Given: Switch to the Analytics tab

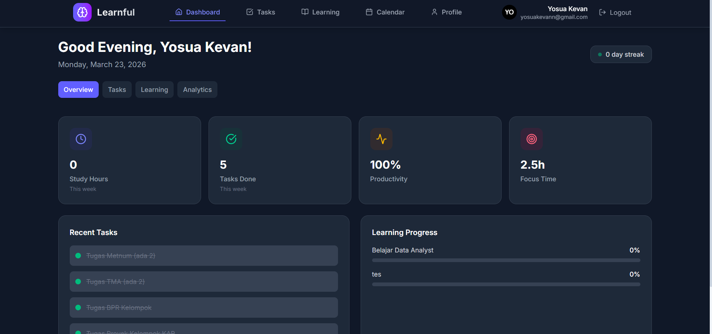Looking at the screenshot, I should tap(197, 90).
